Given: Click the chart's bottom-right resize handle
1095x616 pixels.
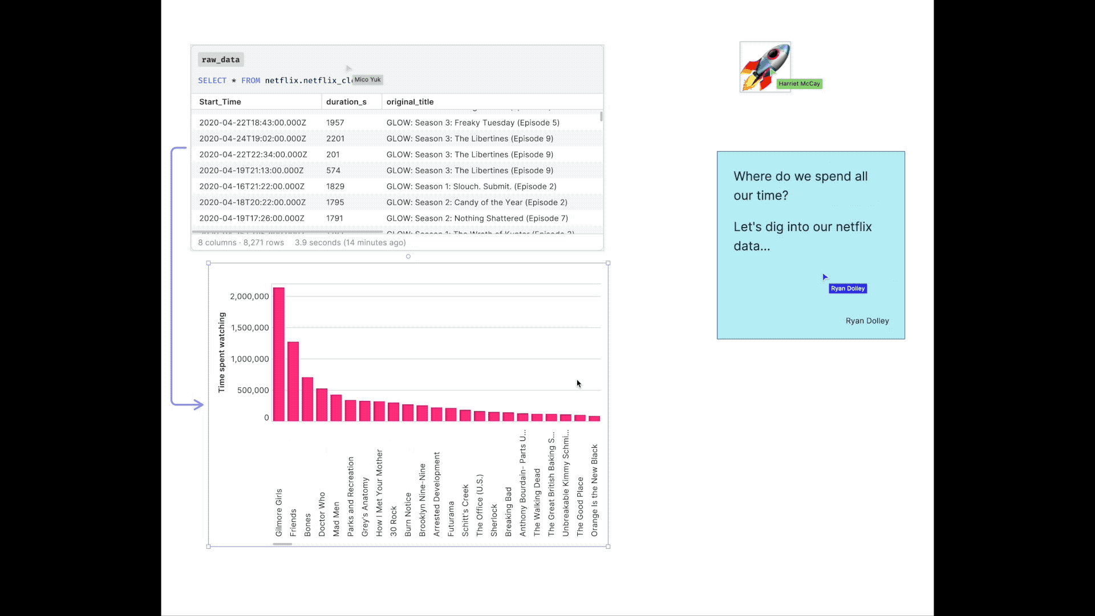Looking at the screenshot, I should click(608, 546).
